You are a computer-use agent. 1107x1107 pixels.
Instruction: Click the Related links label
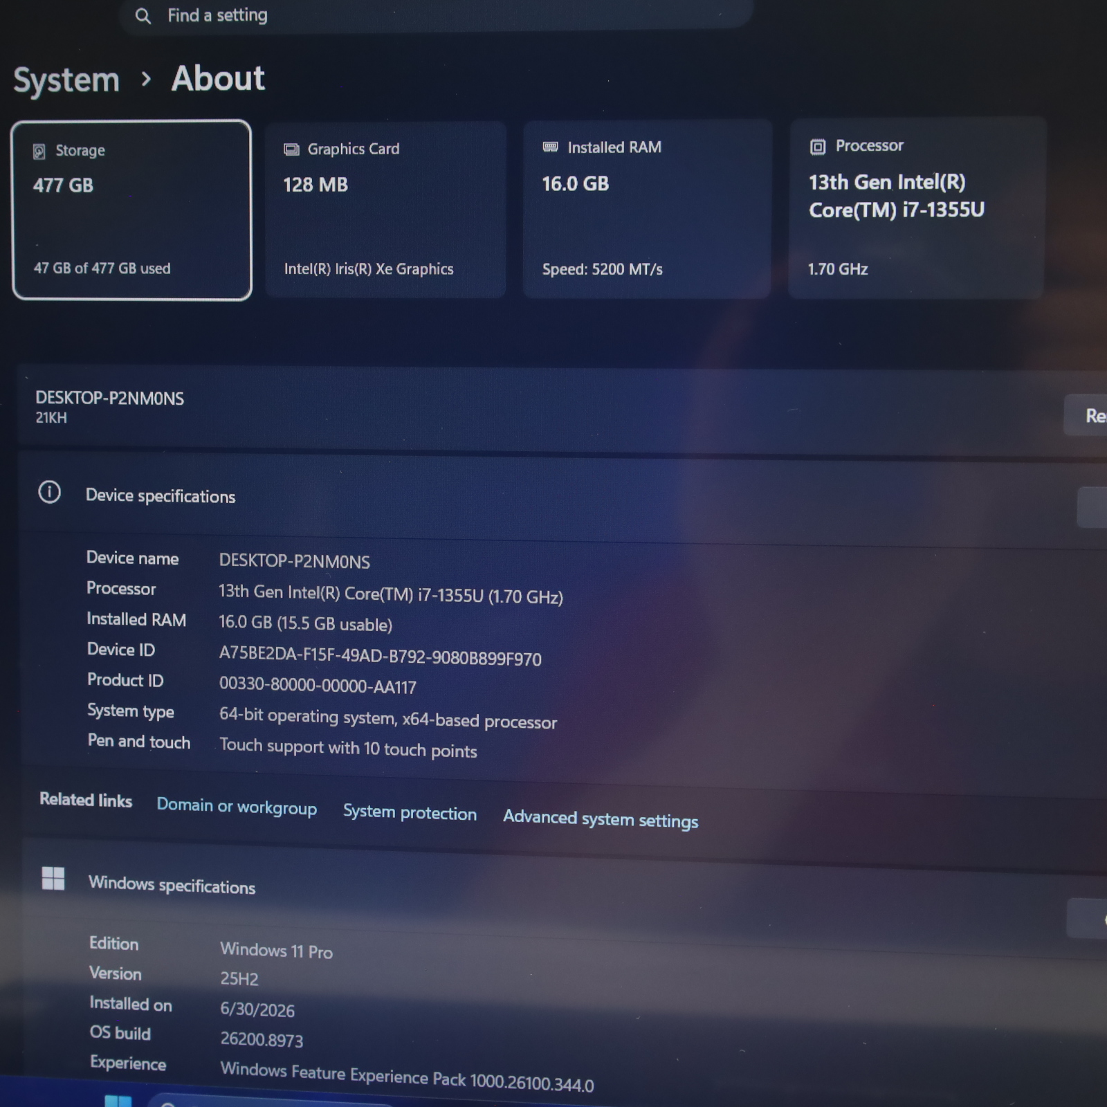(86, 800)
